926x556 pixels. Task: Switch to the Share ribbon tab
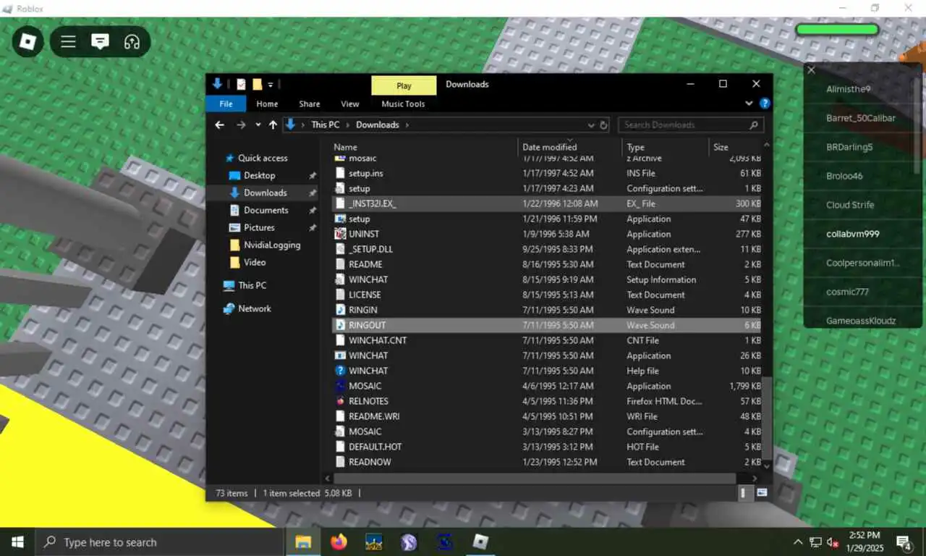point(310,104)
